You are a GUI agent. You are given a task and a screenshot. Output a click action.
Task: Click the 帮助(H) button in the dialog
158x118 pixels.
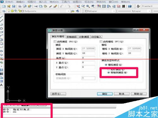pos(139,94)
